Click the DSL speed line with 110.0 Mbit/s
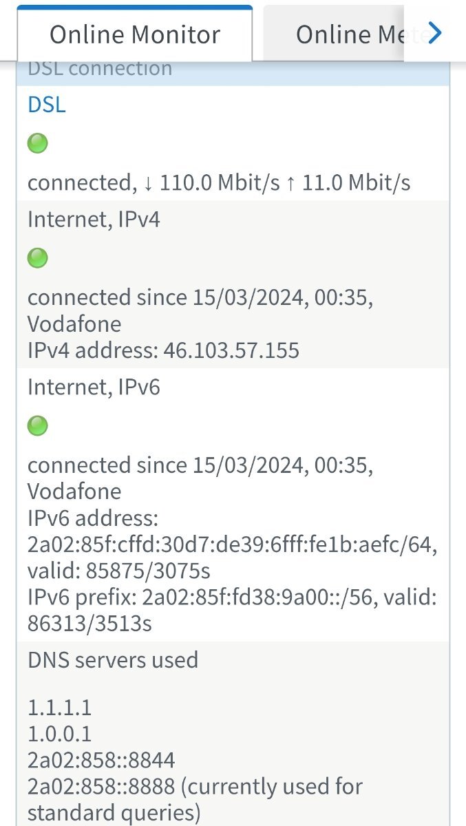Viewport: 466px width, 826px height. (x=219, y=183)
